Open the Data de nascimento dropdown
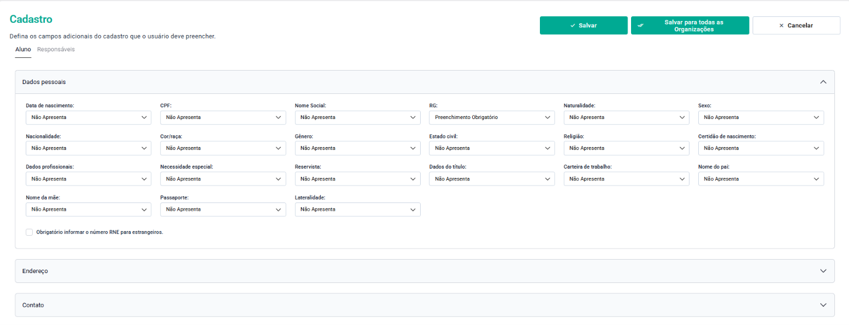 click(89, 117)
